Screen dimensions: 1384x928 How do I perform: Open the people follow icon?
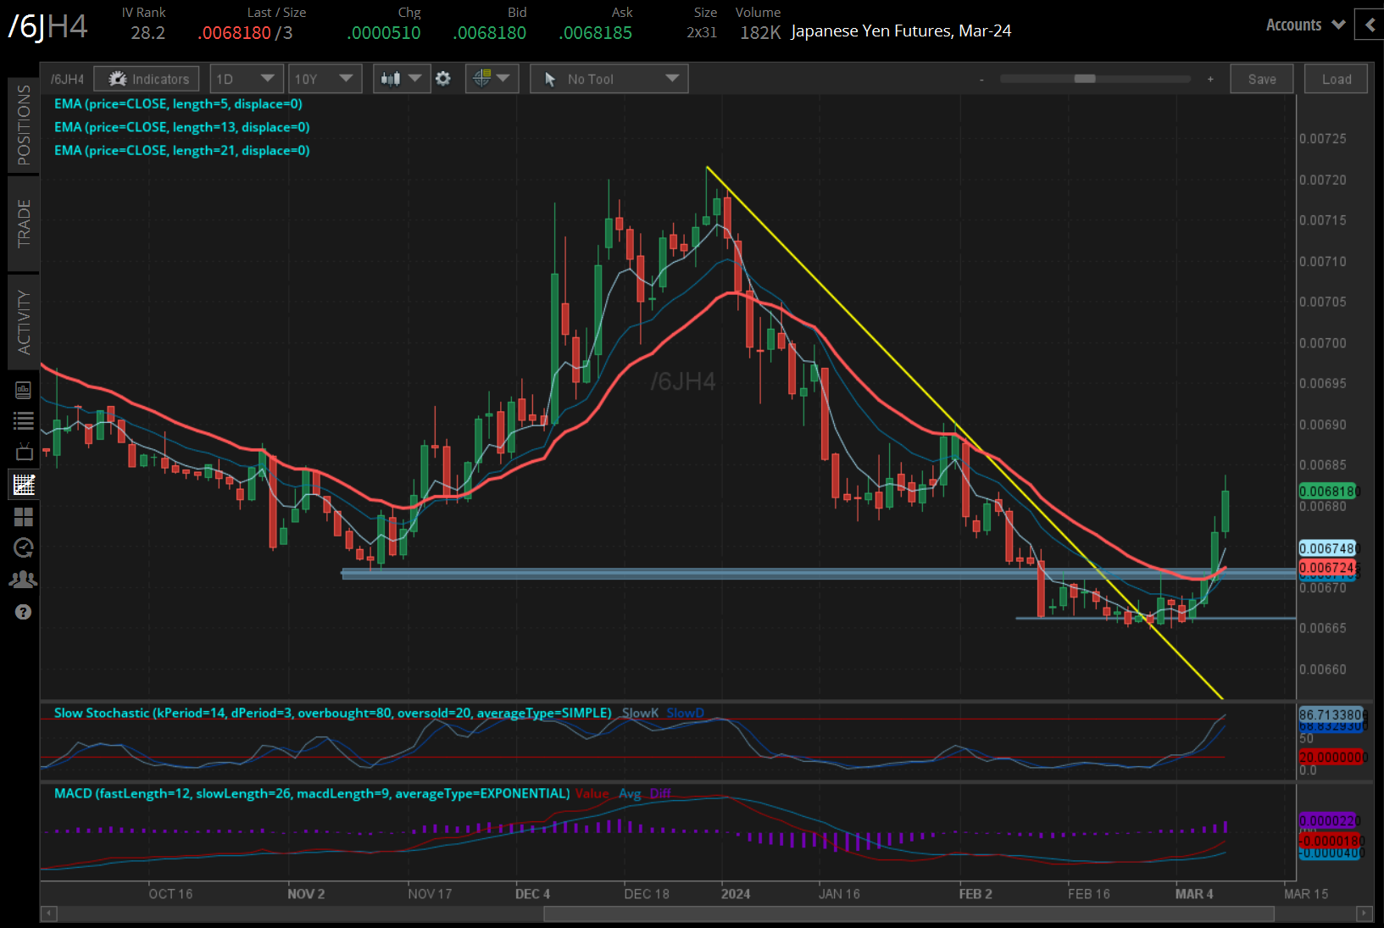point(24,580)
